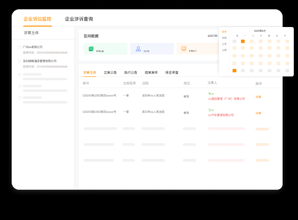The image size is (298, 220).
Task: Open the 企业诉讼监控 tab
Action: click(x=37, y=19)
